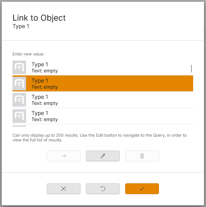Click the pencil Edit button

tap(103, 156)
